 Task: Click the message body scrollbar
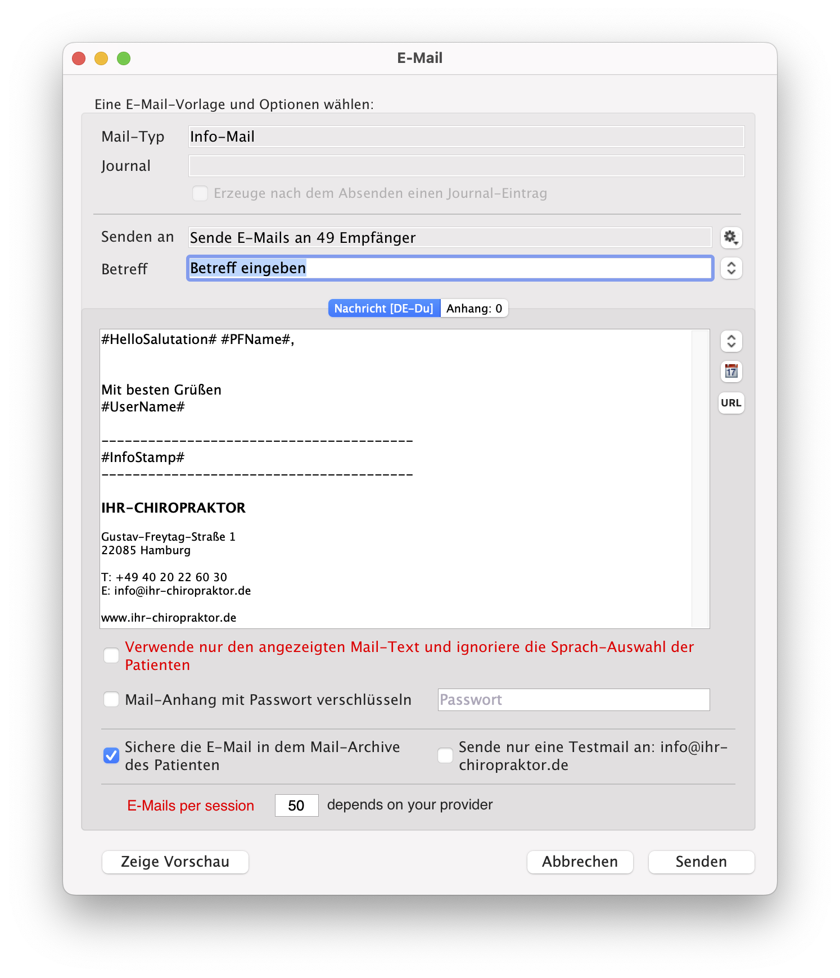click(700, 478)
